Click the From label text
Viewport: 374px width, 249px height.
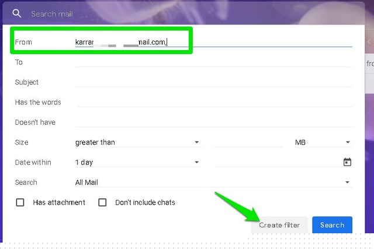pyautogui.click(x=23, y=42)
